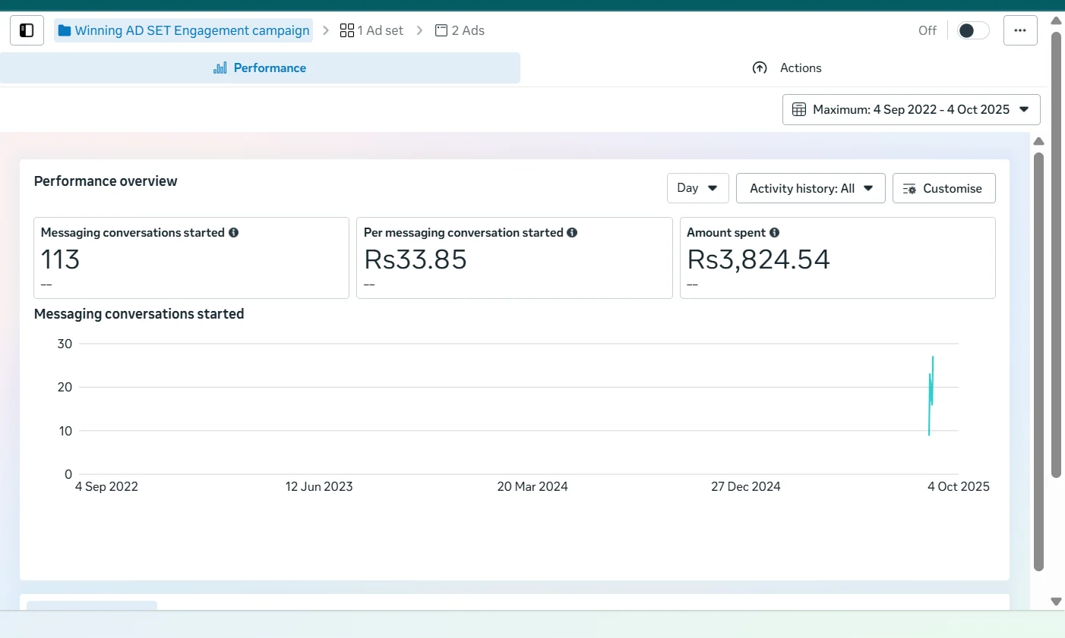
Task: Click the 1 Ad set grid icon
Action: 346,30
